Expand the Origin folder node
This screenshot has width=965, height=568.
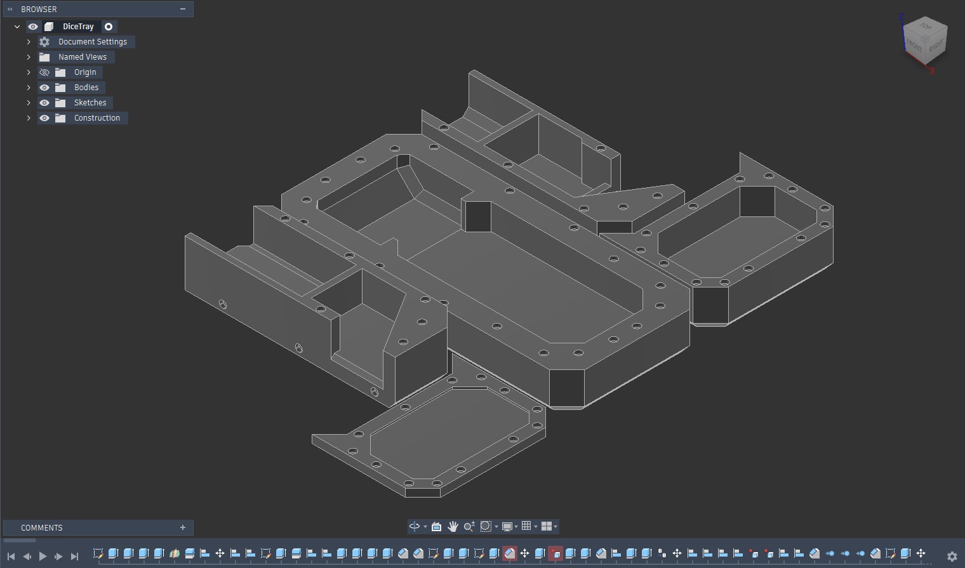29,72
